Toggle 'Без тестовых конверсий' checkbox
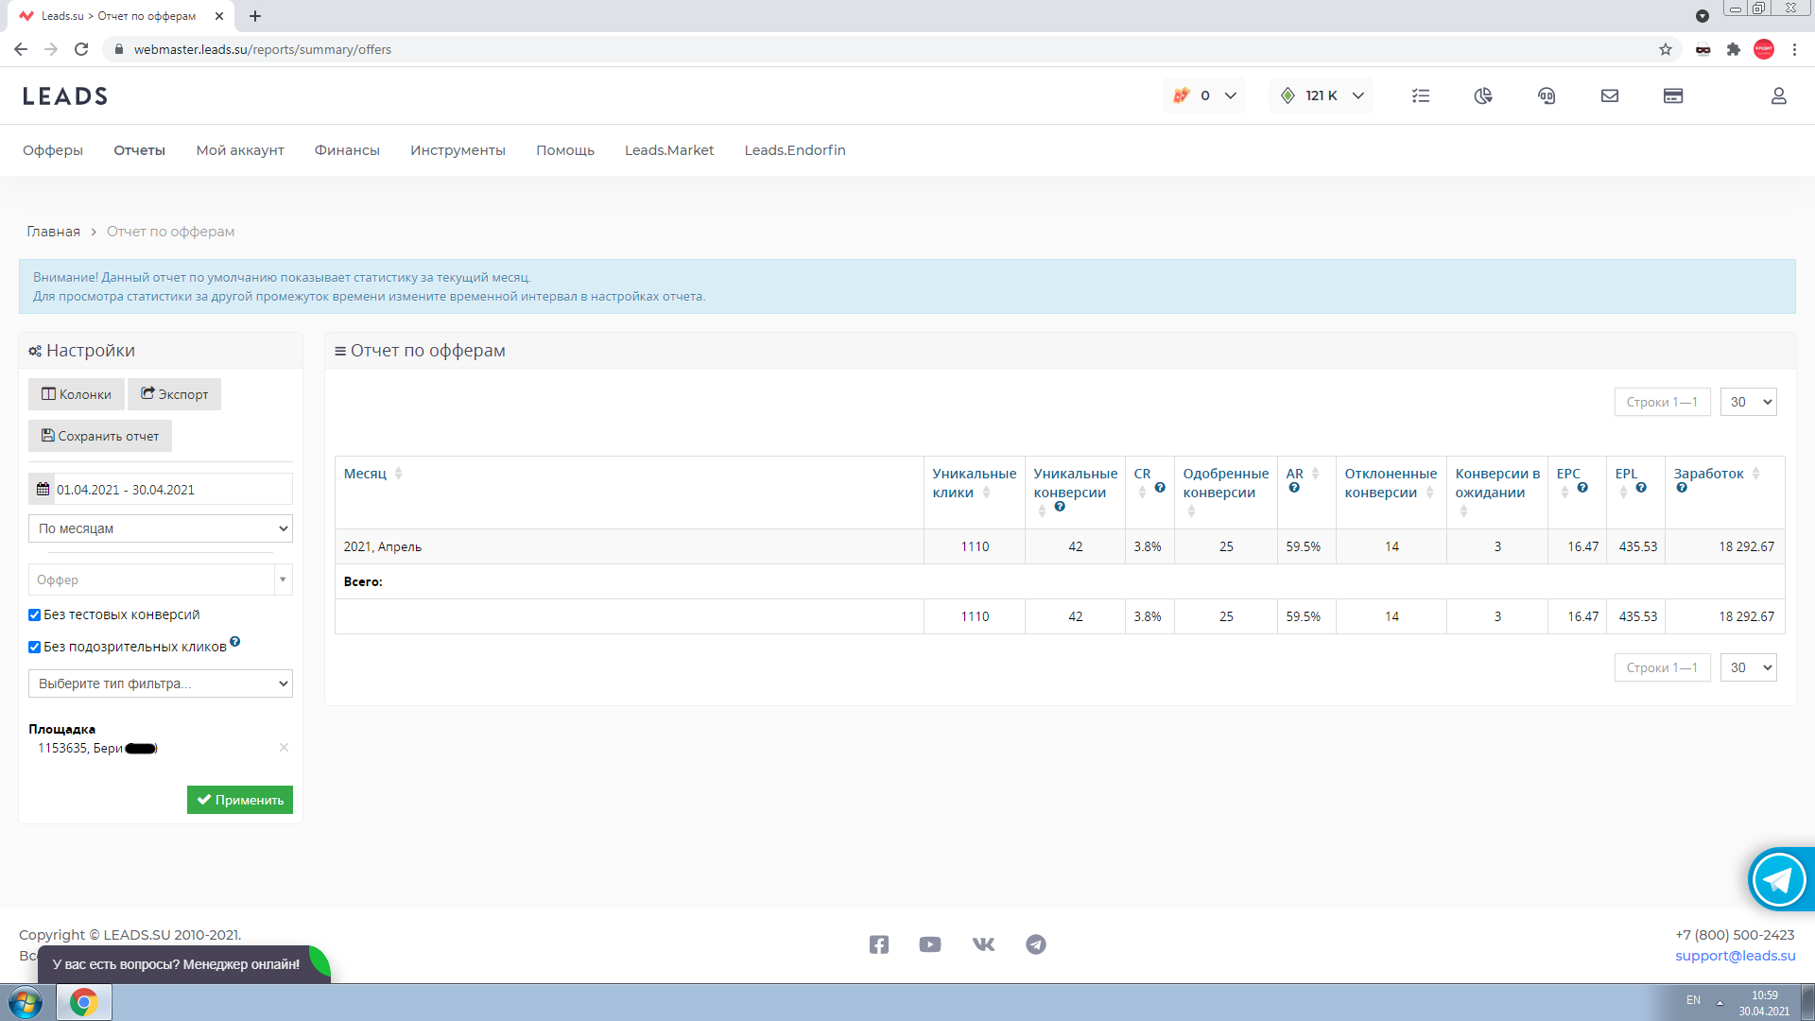Viewport: 1815px width, 1021px height. (35, 614)
